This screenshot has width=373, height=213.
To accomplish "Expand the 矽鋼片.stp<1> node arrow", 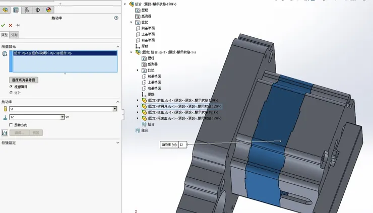I will [x=137, y=106].
